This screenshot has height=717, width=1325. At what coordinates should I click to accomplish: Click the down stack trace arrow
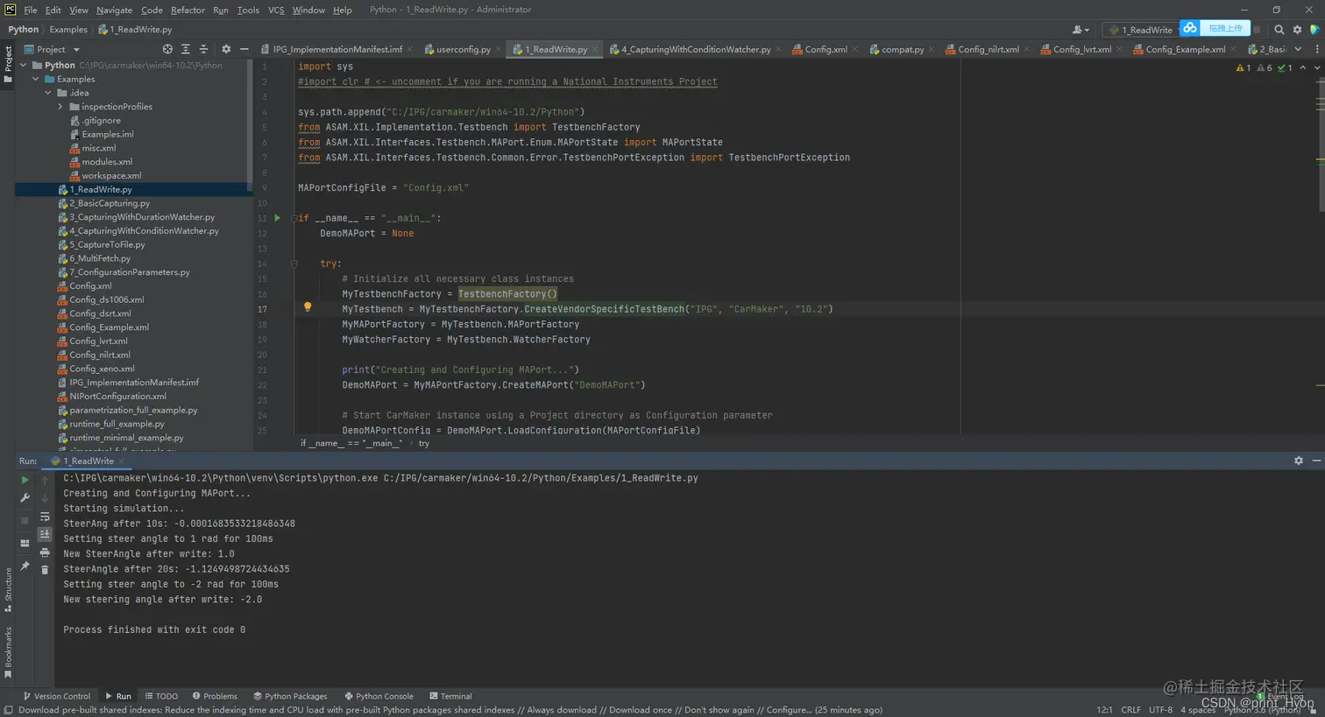45,498
